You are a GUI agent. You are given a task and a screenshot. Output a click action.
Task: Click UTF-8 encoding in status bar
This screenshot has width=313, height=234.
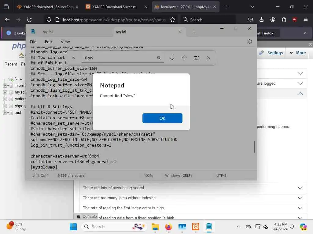pyautogui.click(x=221, y=175)
